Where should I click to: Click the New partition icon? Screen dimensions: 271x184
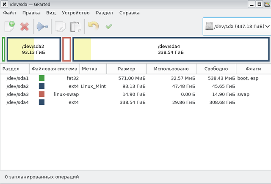(x=10, y=26)
